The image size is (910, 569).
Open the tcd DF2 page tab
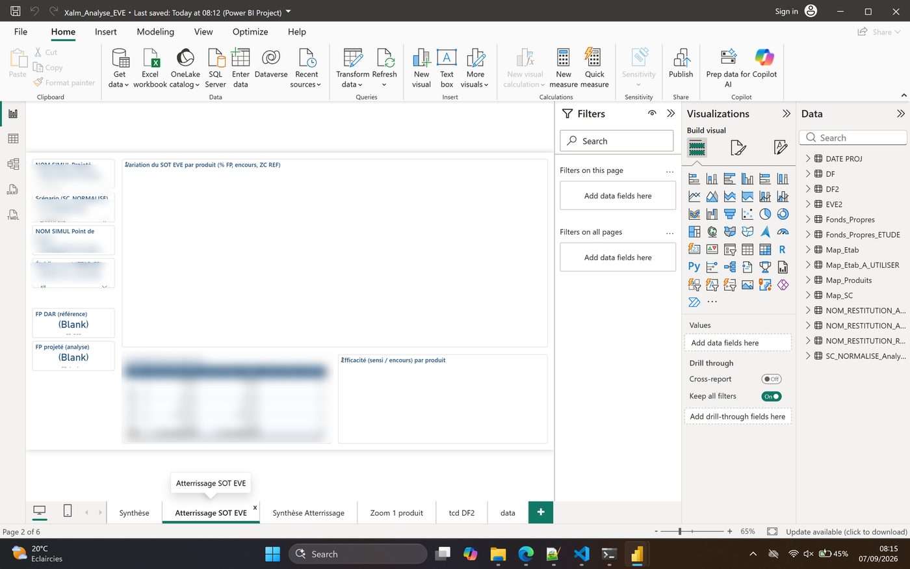[x=461, y=513]
